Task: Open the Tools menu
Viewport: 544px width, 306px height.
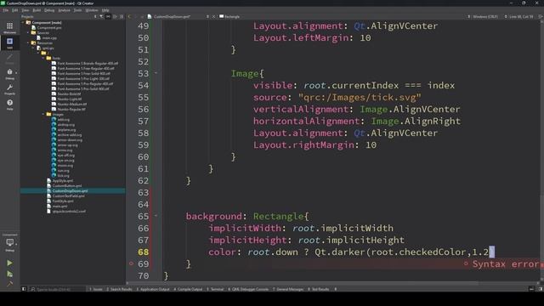Action: click(77, 10)
